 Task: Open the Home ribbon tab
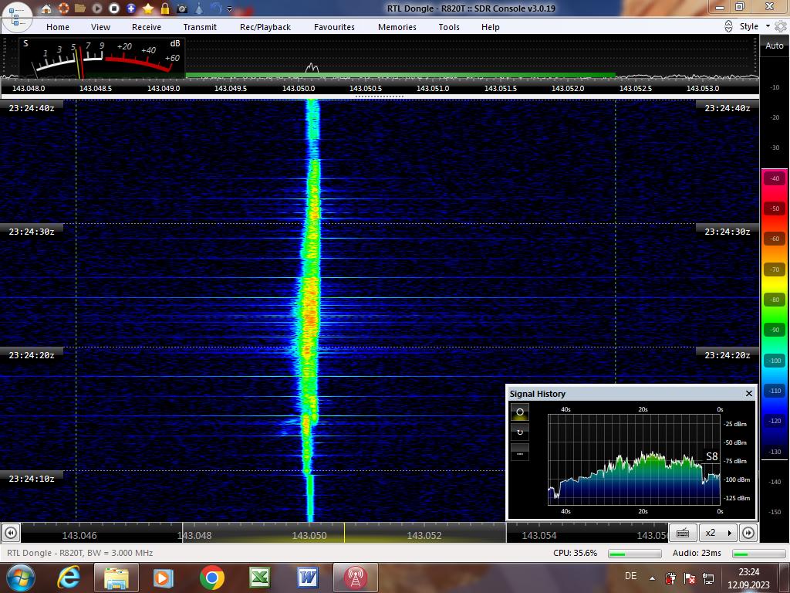pyautogui.click(x=58, y=27)
